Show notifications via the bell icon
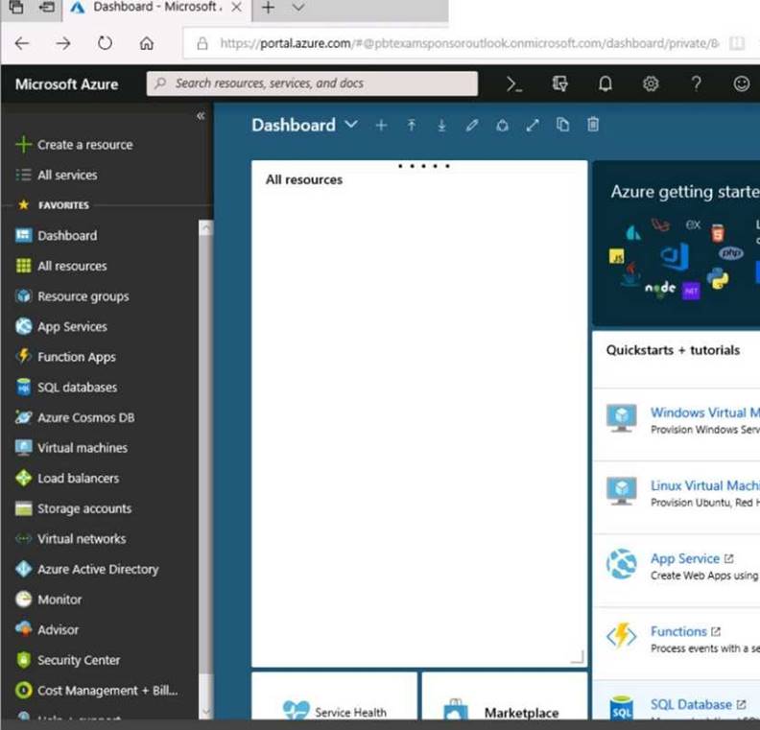The width and height of the screenshot is (760, 730). click(x=605, y=84)
